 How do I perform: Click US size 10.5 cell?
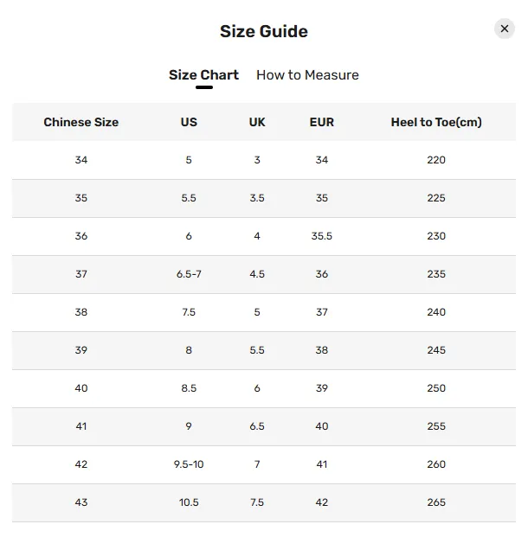tap(189, 502)
